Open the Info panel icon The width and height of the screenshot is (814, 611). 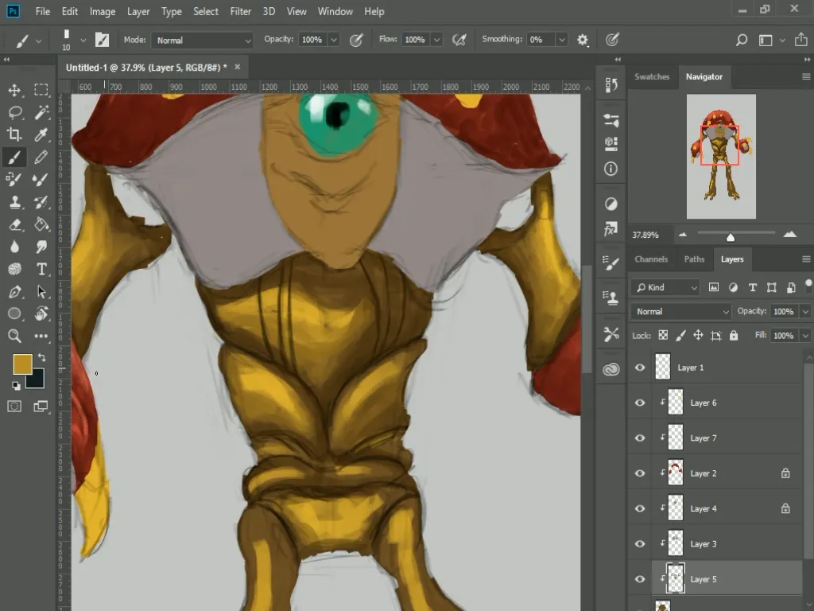click(611, 169)
